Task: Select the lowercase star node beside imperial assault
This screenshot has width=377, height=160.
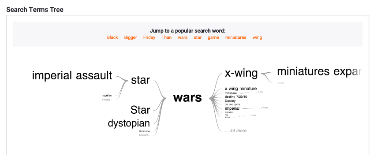Action: [140, 80]
